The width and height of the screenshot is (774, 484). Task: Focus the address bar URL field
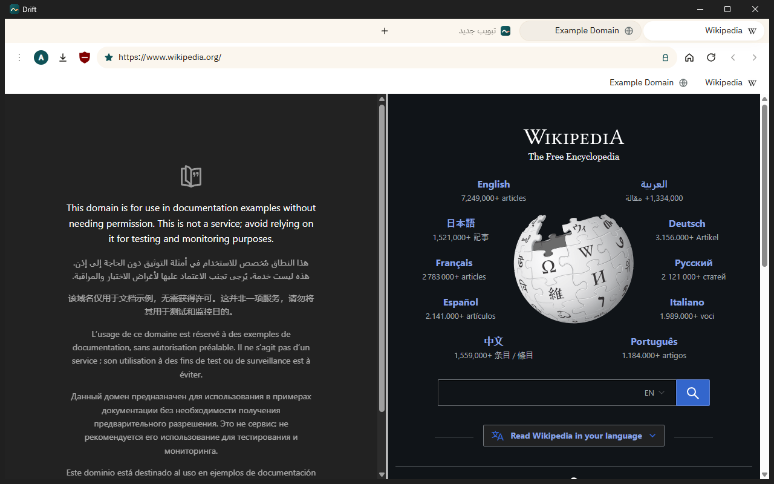pos(386,57)
